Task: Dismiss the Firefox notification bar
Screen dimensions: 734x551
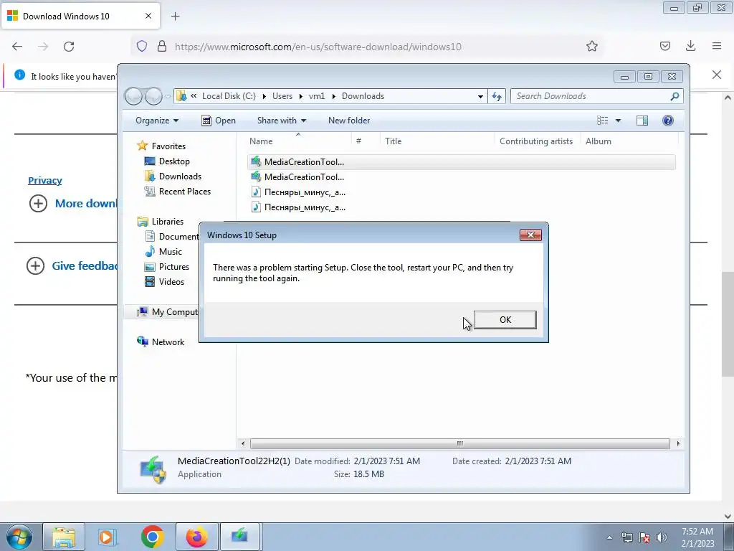Action: coord(717,75)
